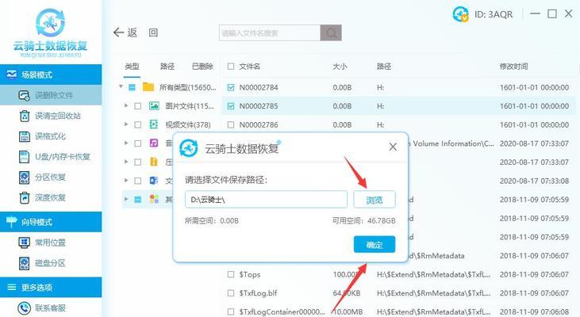
Task: Expand the archive files tree node
Action: [x=126, y=162]
